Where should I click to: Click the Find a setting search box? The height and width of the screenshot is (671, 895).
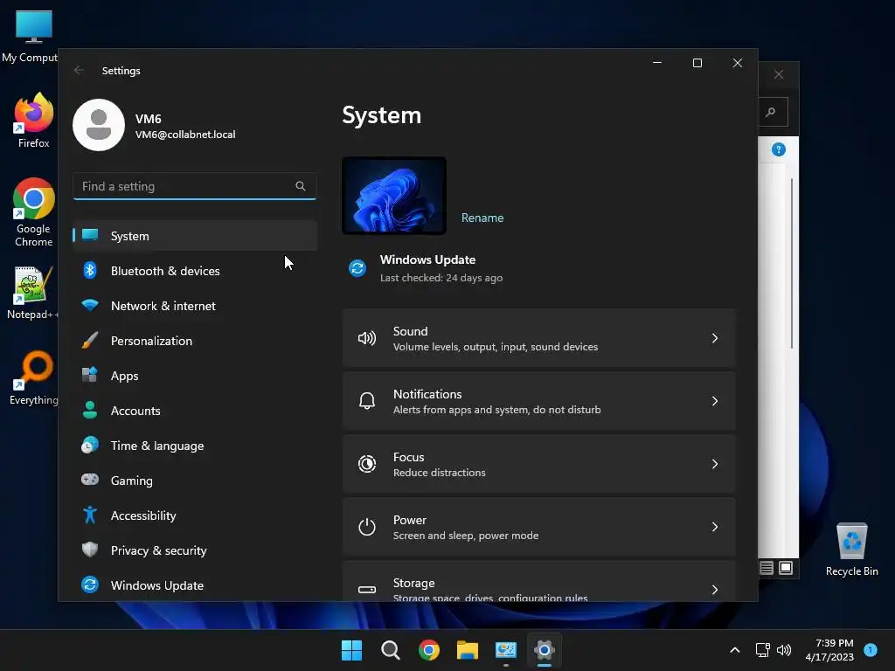(x=195, y=186)
